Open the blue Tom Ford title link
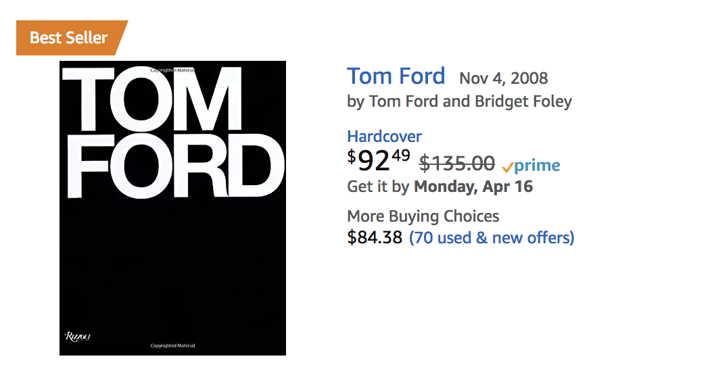 (x=396, y=76)
